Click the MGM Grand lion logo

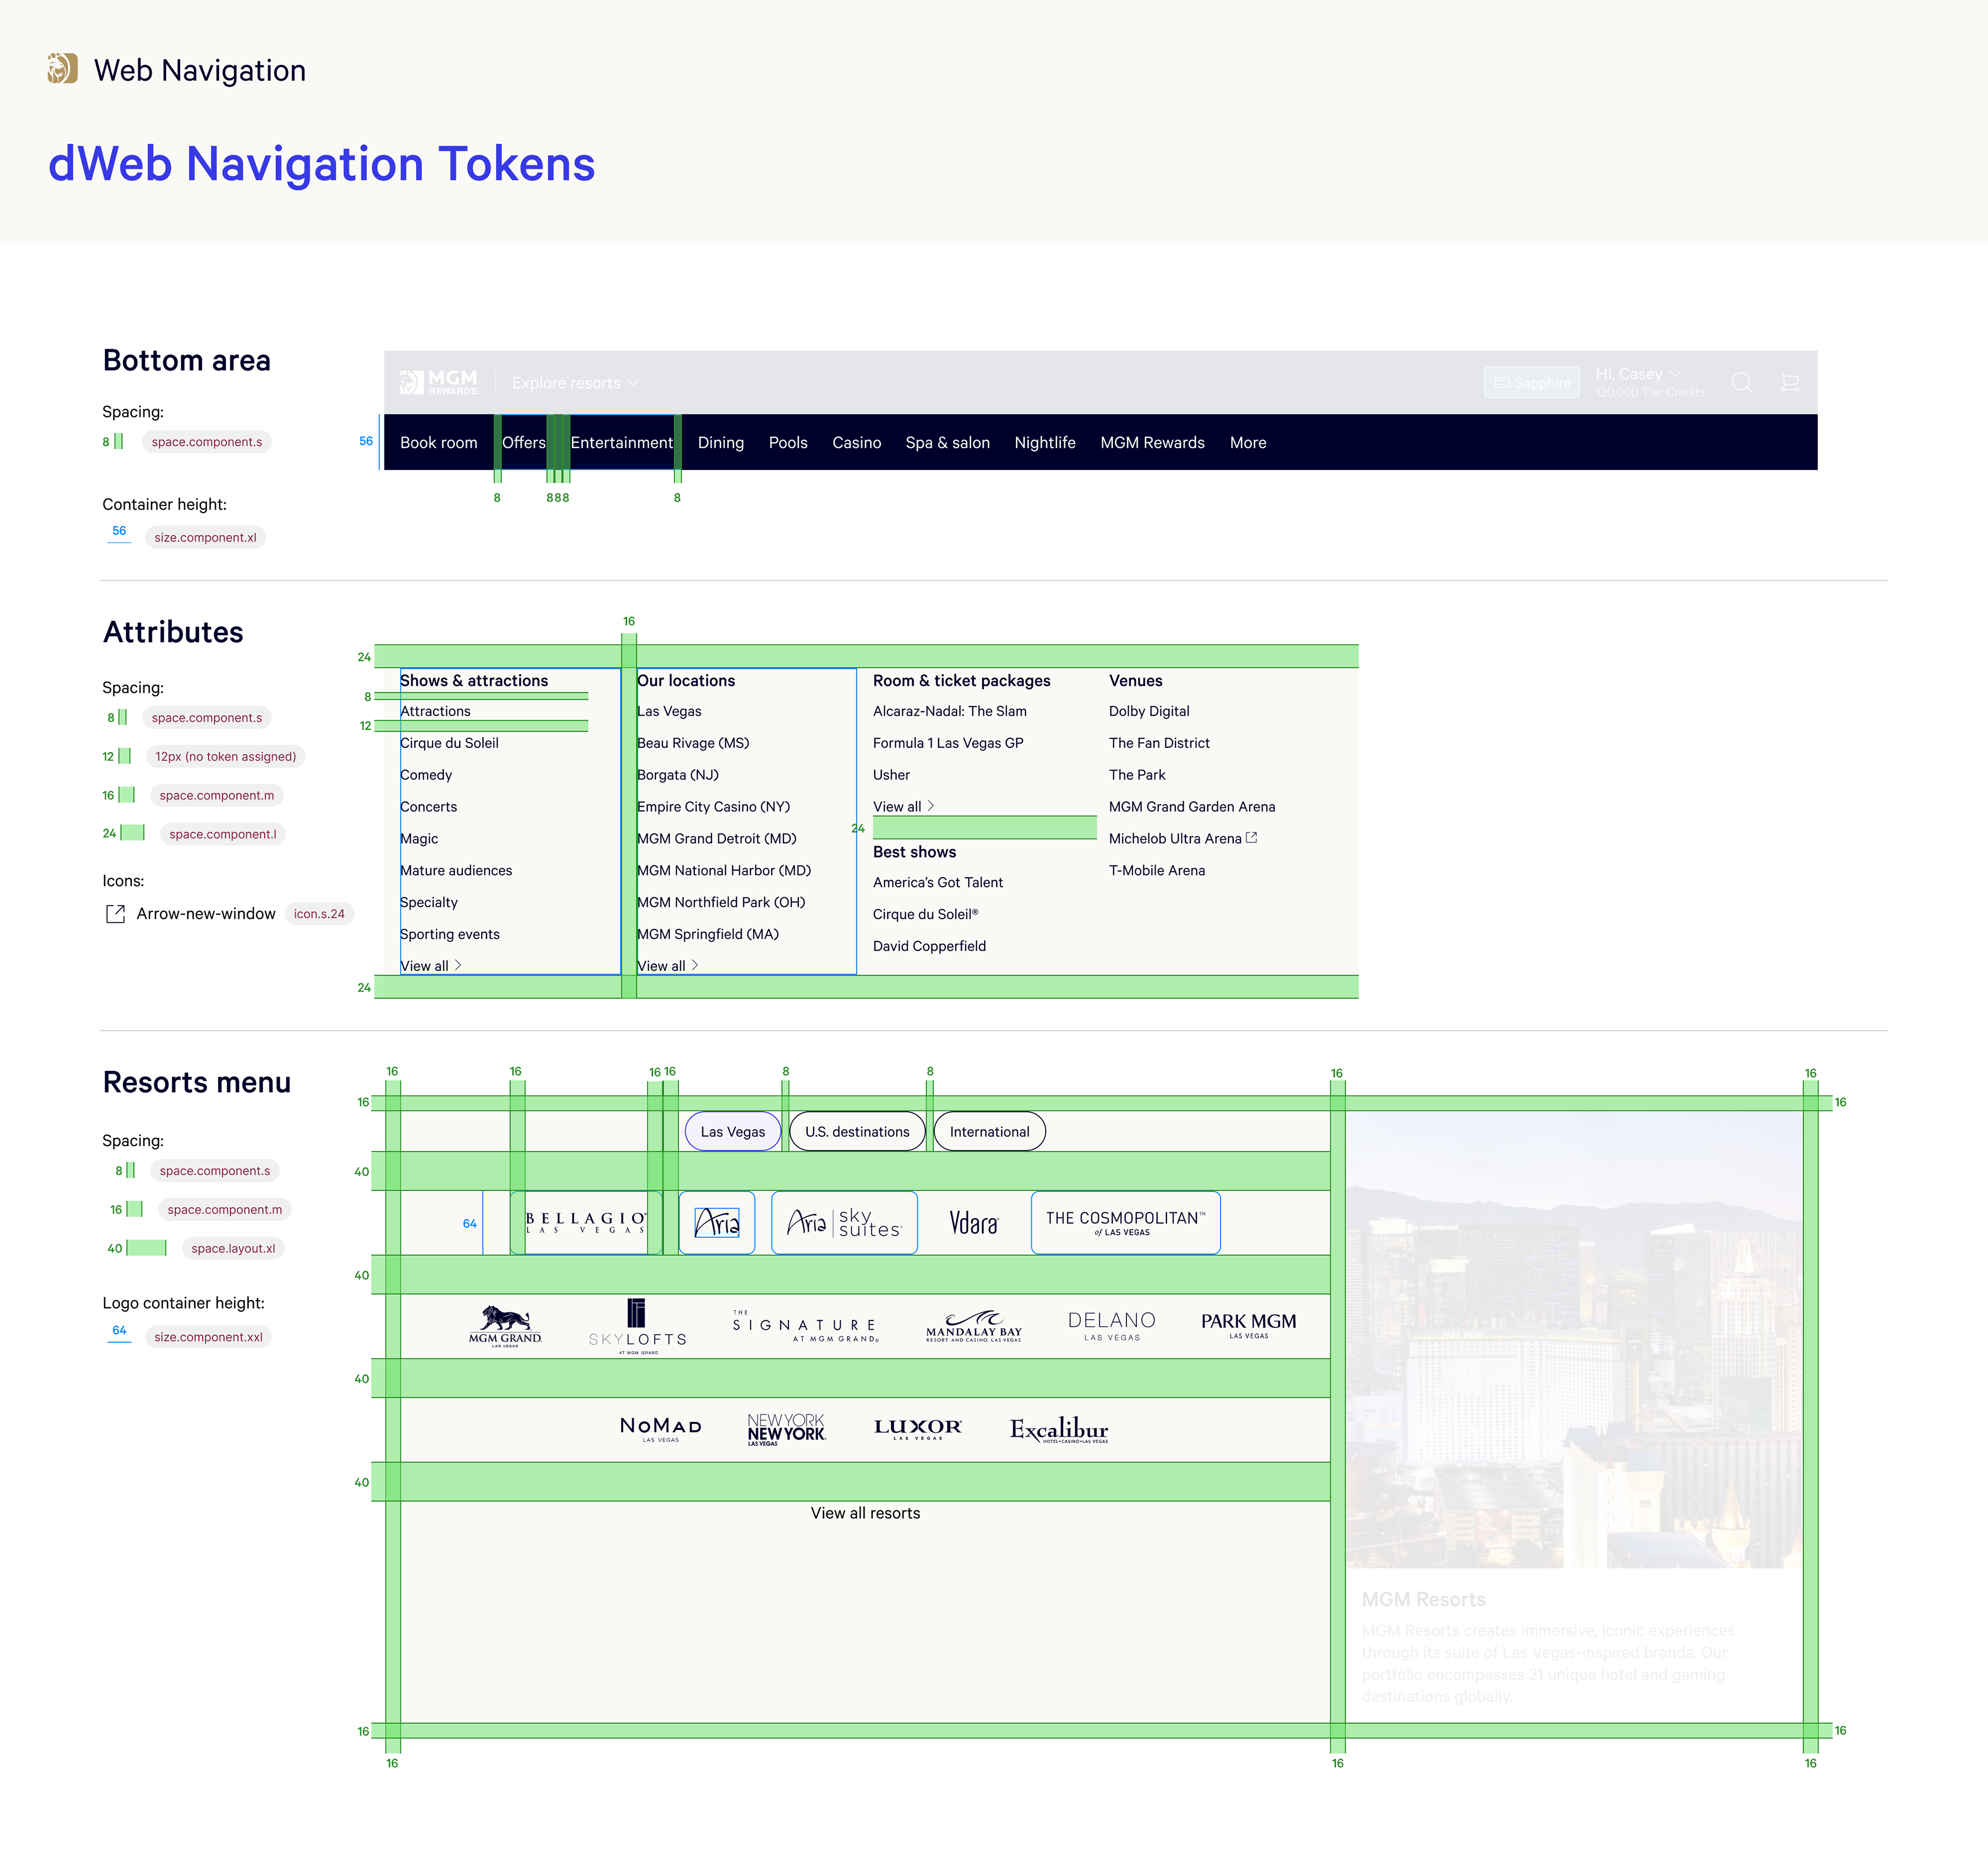pos(505,1327)
